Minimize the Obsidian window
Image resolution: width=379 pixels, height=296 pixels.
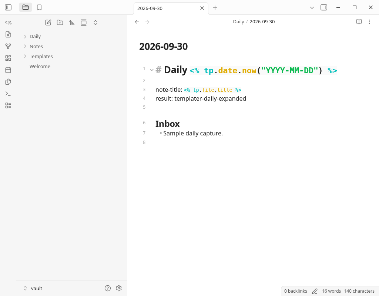click(338, 7)
